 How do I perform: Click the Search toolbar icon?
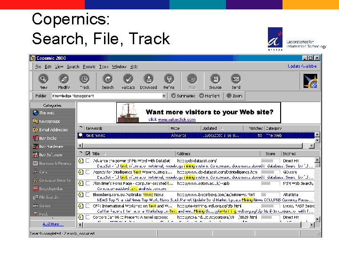pos(108,79)
